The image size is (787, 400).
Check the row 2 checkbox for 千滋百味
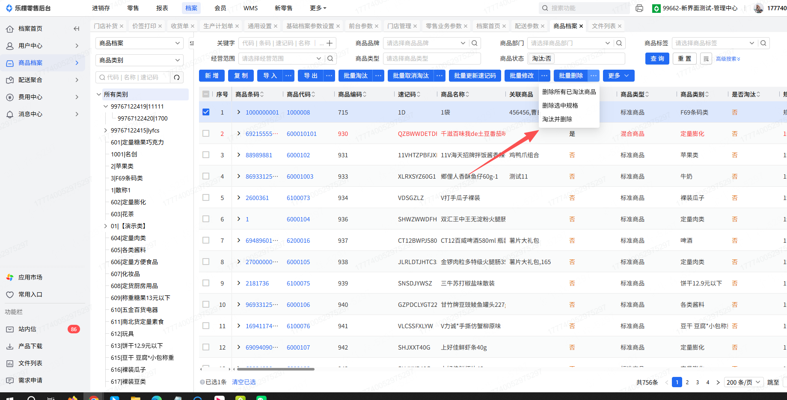click(x=206, y=133)
